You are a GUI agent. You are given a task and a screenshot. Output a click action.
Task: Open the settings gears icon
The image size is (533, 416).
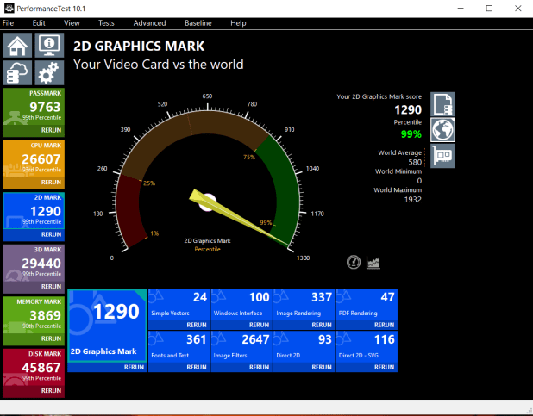point(49,72)
